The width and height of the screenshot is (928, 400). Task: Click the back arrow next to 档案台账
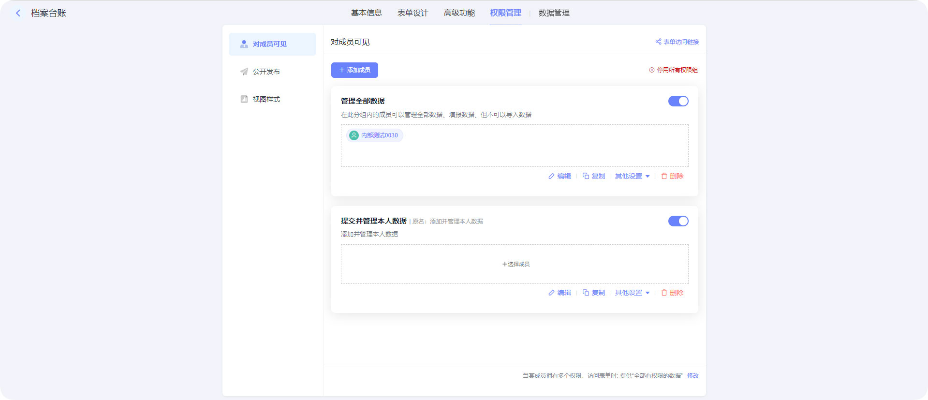click(18, 13)
